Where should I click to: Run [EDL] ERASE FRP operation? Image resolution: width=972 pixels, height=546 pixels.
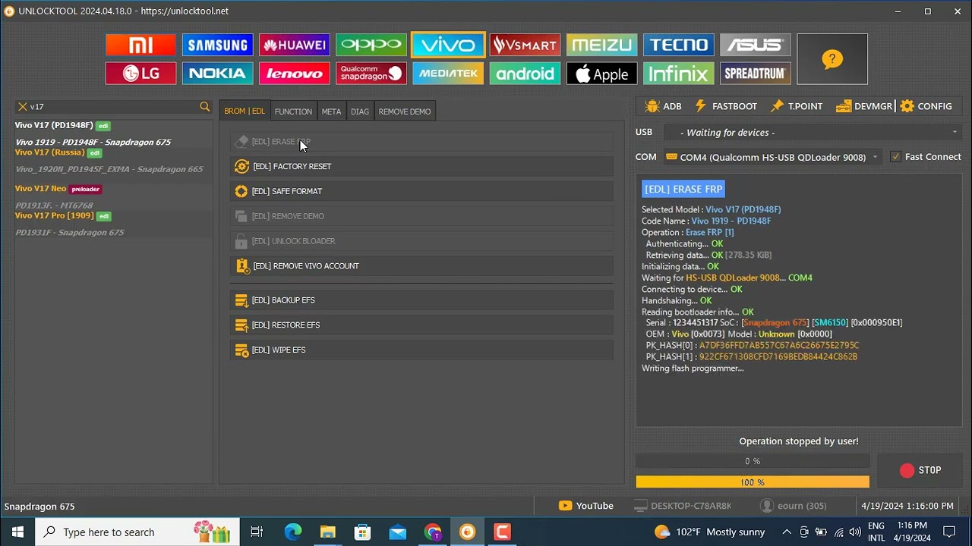[421, 142]
